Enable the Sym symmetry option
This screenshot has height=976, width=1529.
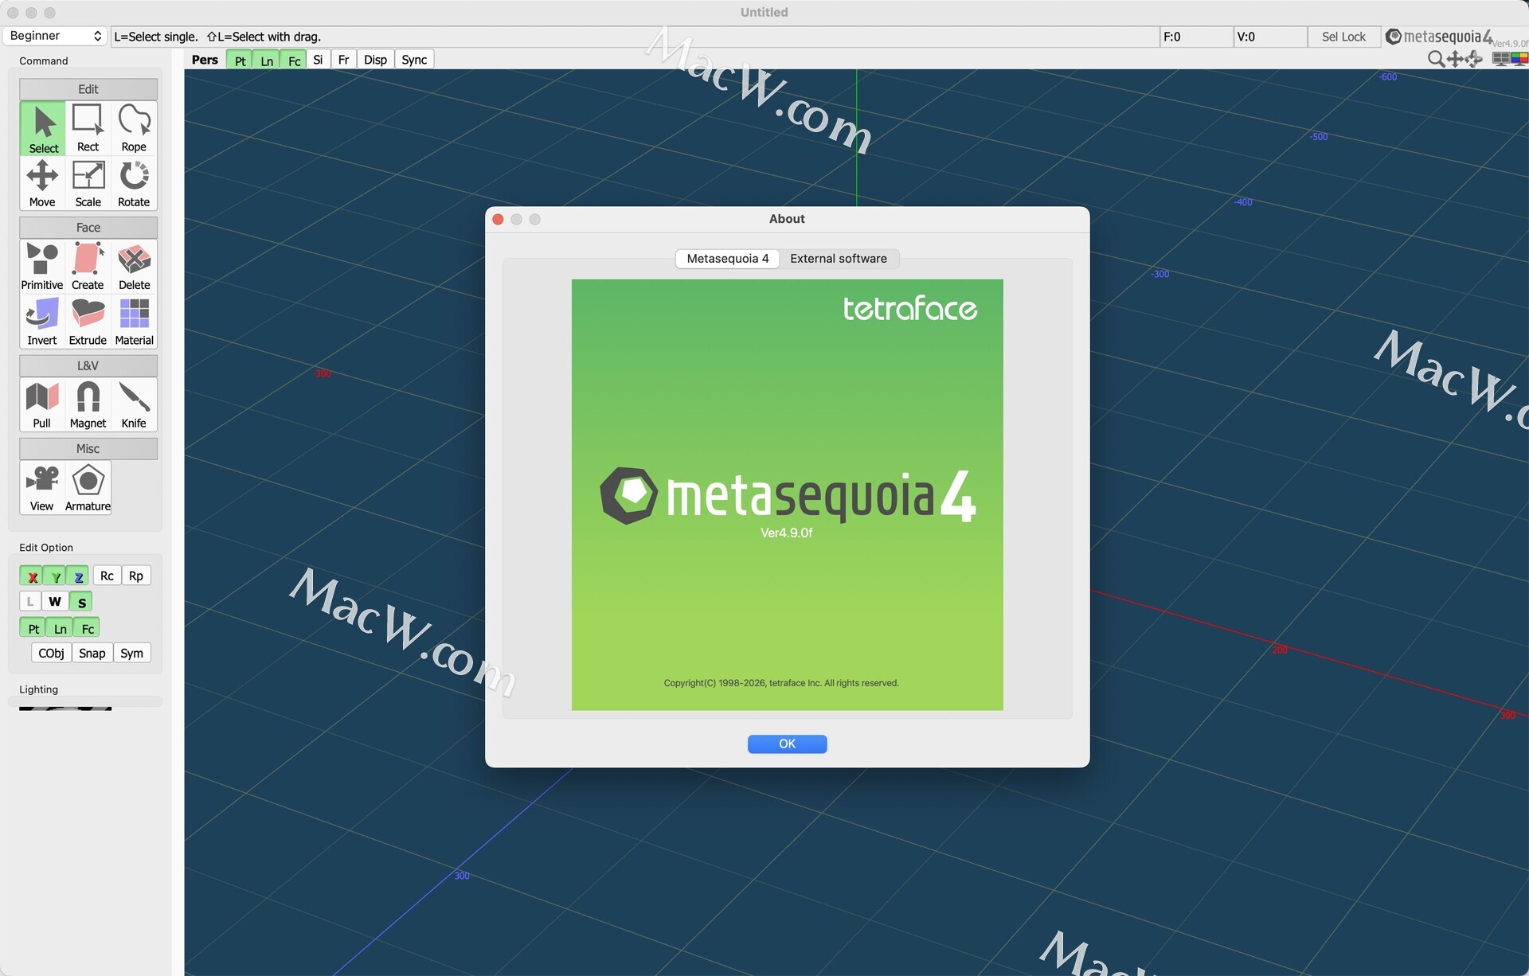click(x=131, y=653)
